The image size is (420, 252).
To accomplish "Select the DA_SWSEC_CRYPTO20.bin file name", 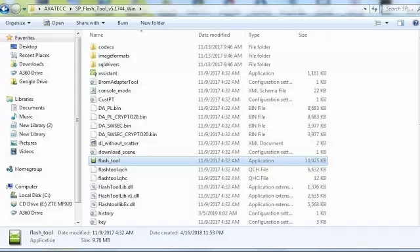I will tap(127, 134).
